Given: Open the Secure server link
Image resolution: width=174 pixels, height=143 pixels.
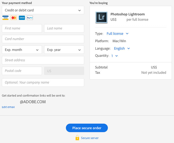Looking at the screenshot, I should point(90,138).
